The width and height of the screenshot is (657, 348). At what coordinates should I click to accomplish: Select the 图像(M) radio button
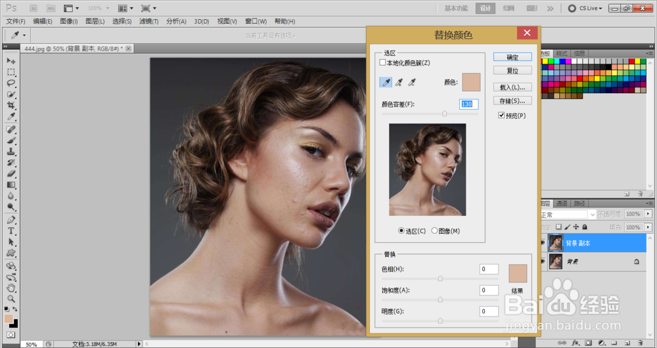click(x=434, y=230)
